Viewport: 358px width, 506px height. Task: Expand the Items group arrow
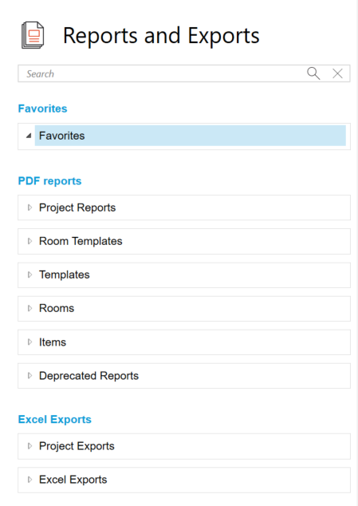pyautogui.click(x=30, y=342)
